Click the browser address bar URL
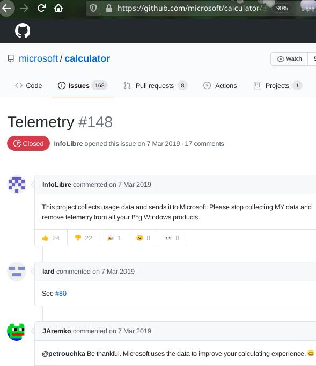 [x=193, y=8]
